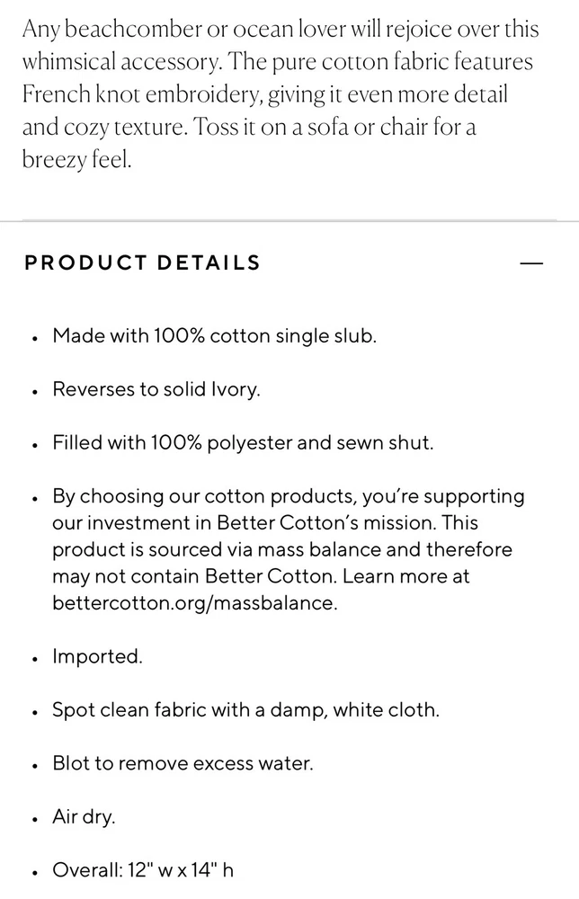Image resolution: width=579 pixels, height=899 pixels.
Task: Click "Toss it on a sofa or chair" sentence
Action: [297, 126]
